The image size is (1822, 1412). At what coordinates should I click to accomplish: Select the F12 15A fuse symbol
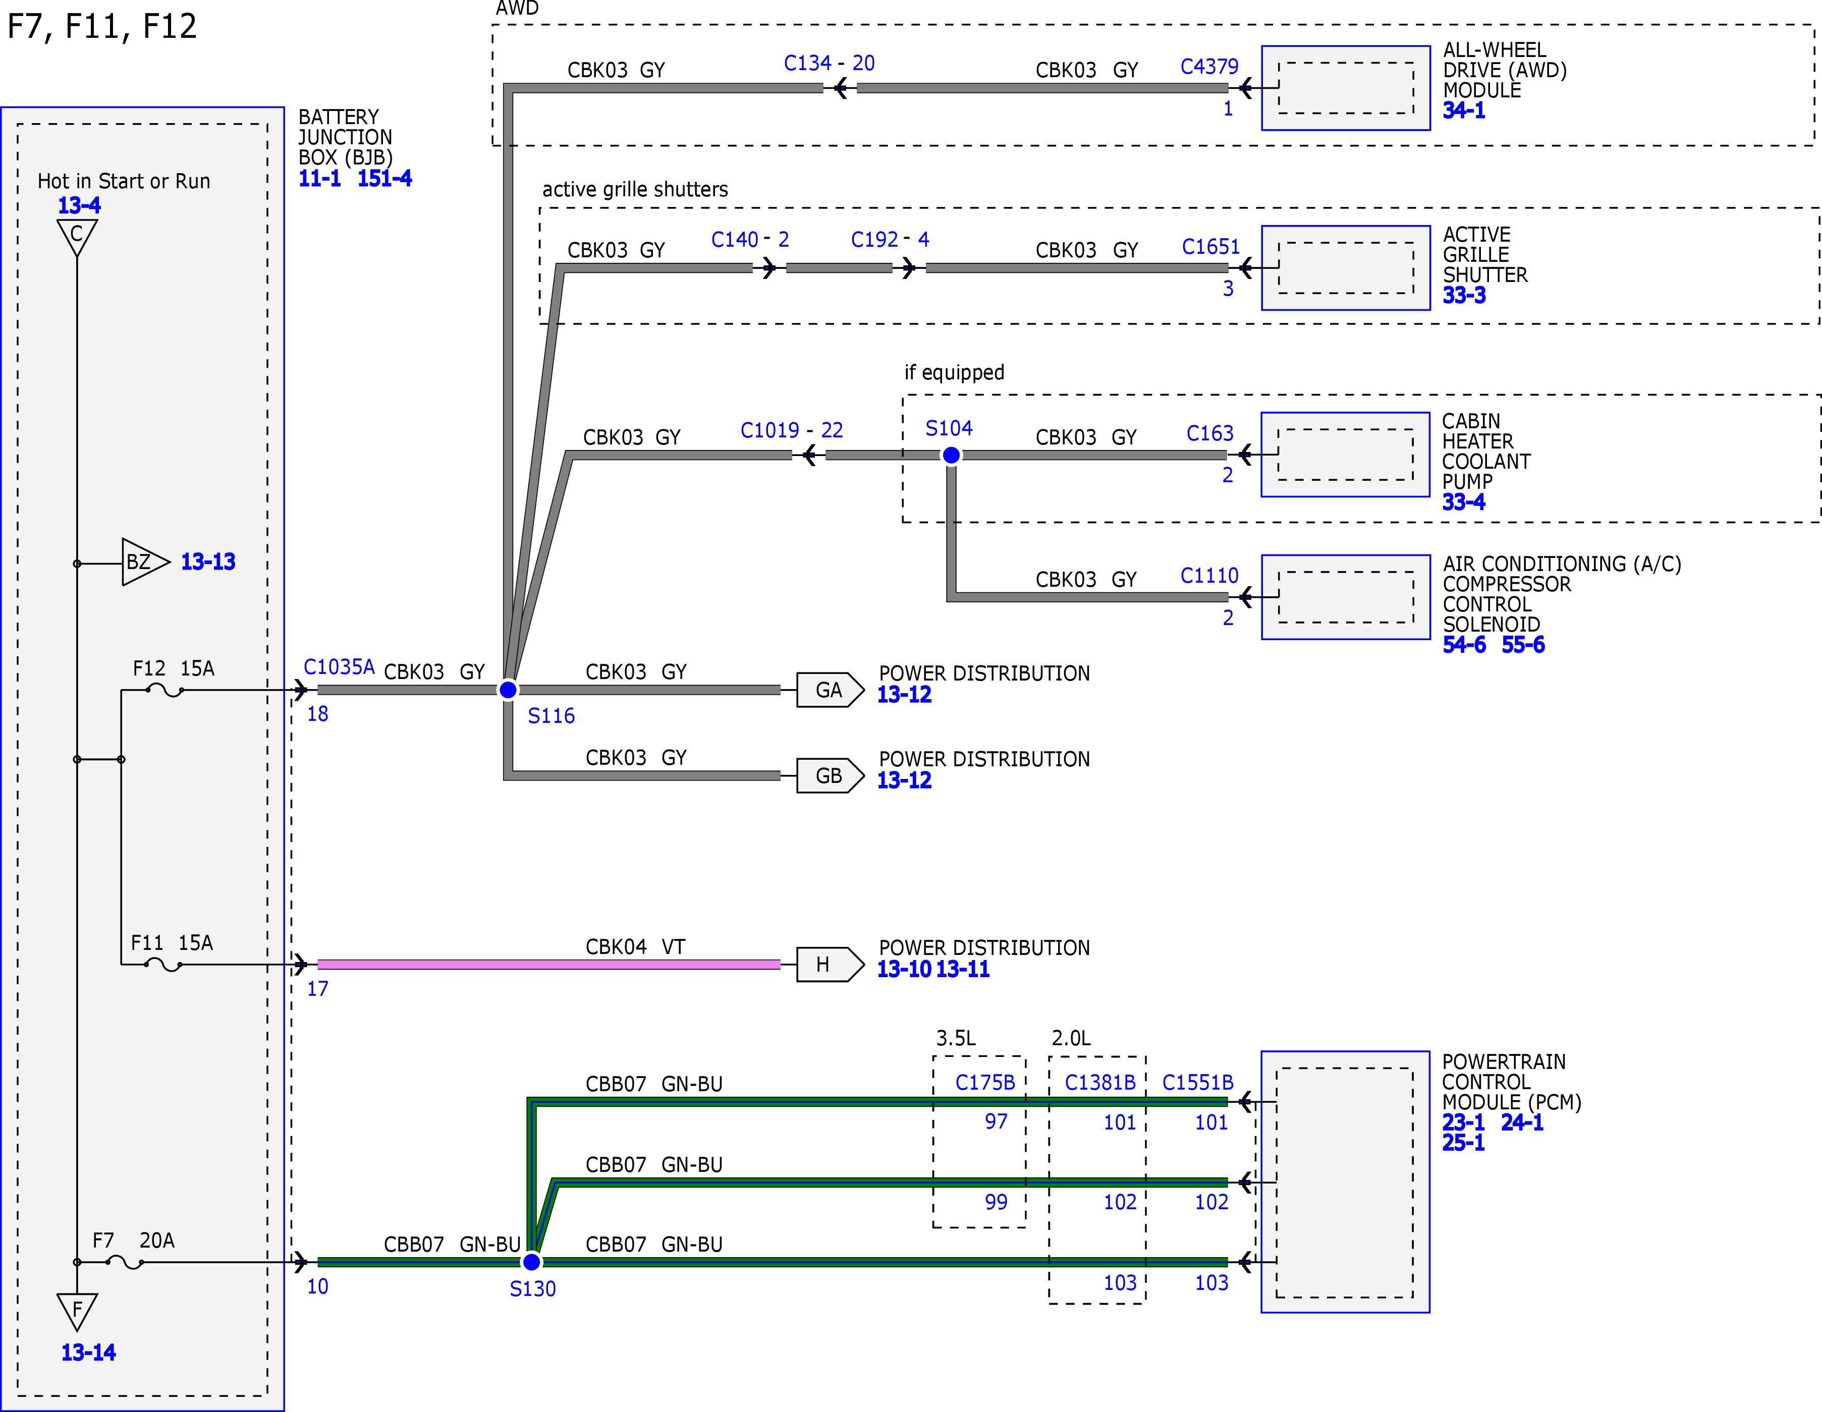[x=165, y=691]
